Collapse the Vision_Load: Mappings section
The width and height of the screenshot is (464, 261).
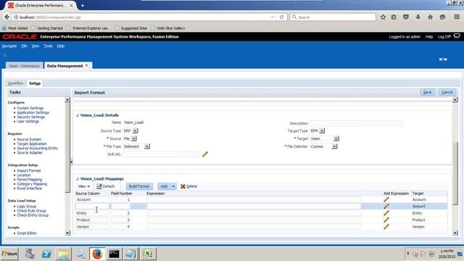(x=78, y=179)
